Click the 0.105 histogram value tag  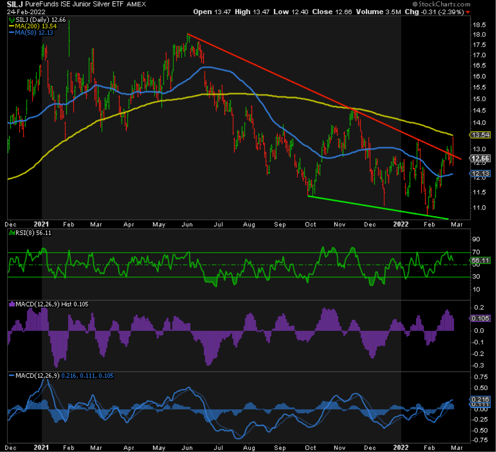(480, 318)
